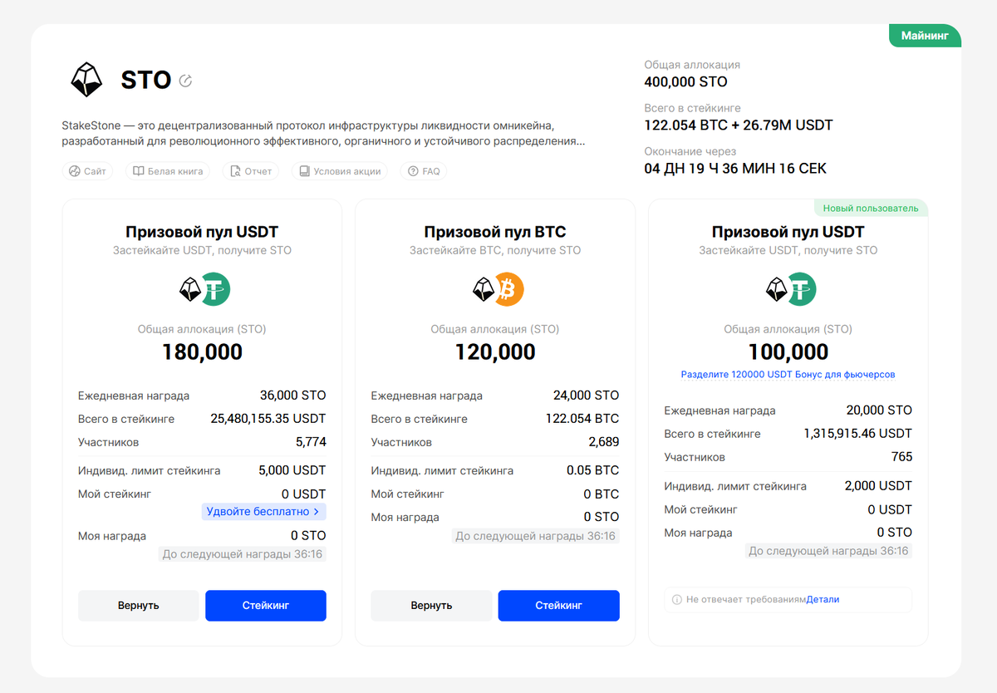Click the 180,000 allocation figure

pos(202,352)
